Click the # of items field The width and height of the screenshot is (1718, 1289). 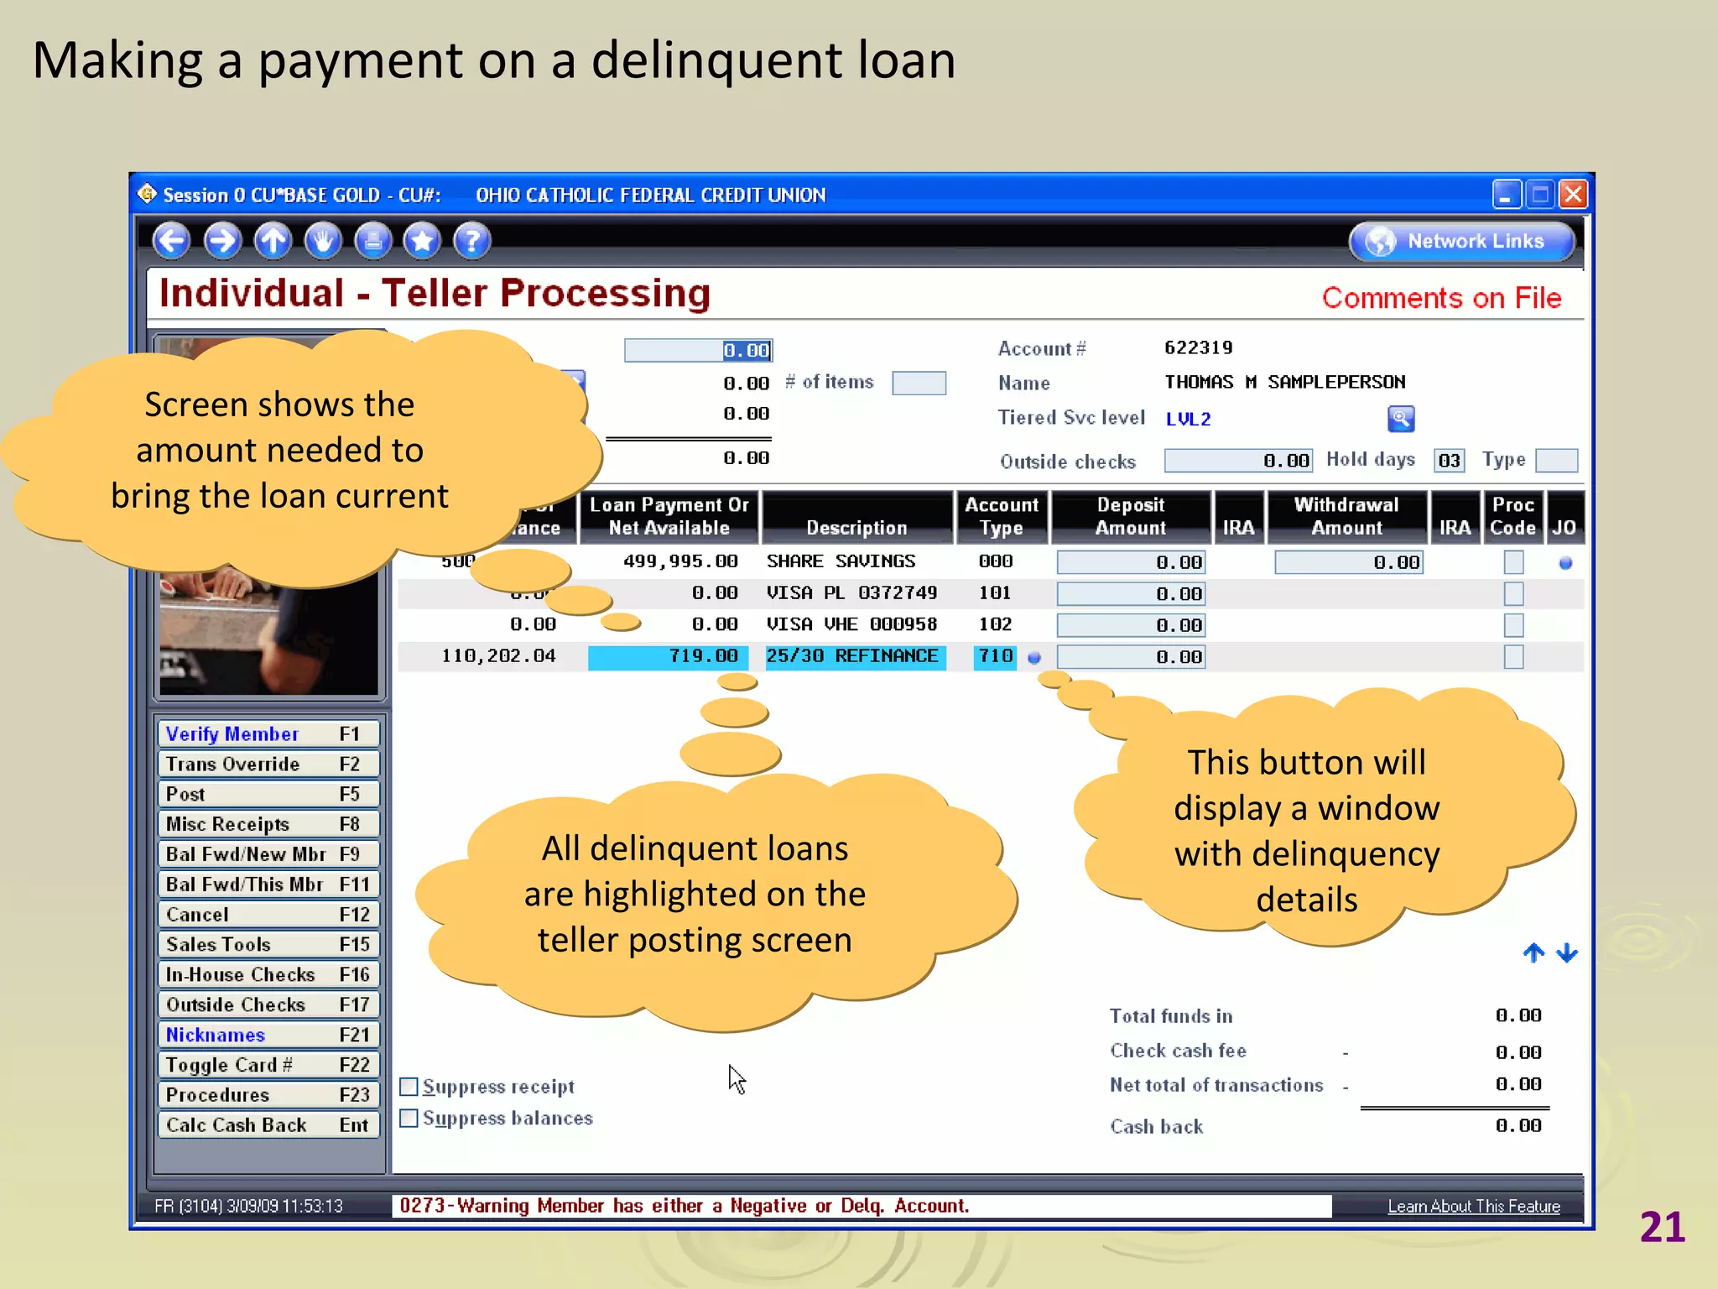919,383
